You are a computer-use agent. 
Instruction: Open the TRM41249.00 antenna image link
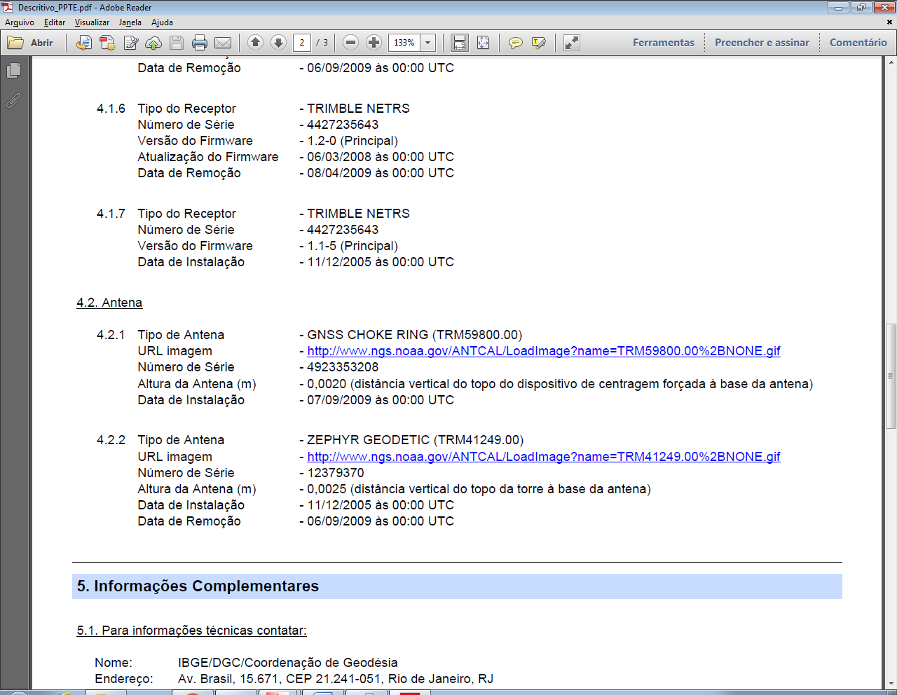coord(544,457)
